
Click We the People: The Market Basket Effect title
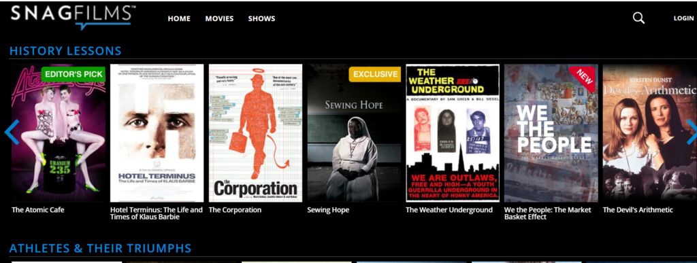tap(548, 213)
